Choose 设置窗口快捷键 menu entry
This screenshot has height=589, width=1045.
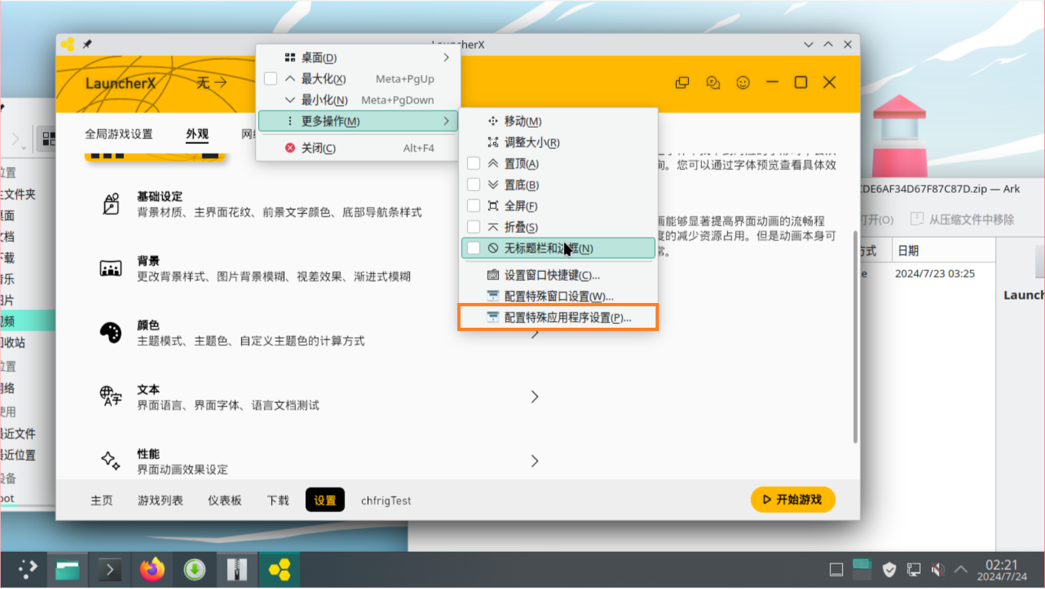tap(558, 275)
